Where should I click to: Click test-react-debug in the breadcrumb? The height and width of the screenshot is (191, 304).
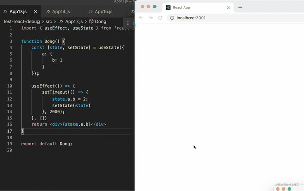point(21,21)
